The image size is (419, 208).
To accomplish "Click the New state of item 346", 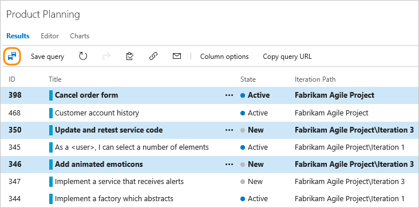I will (x=252, y=164).
